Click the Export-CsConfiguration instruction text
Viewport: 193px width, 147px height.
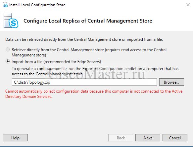(x=95, y=71)
